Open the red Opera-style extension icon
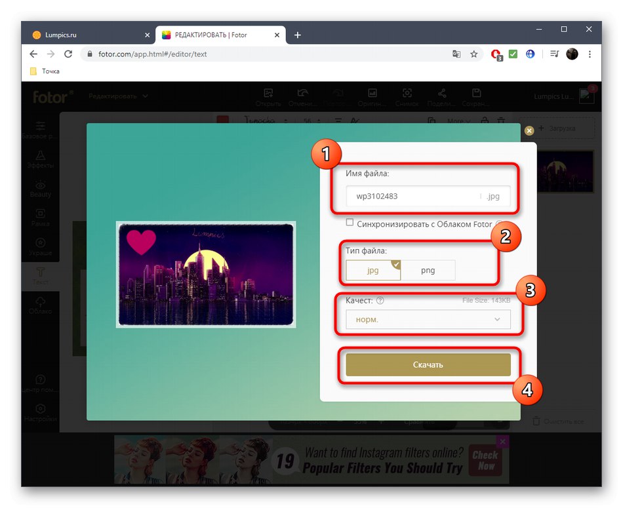This screenshot has height=508, width=623. coord(496,54)
